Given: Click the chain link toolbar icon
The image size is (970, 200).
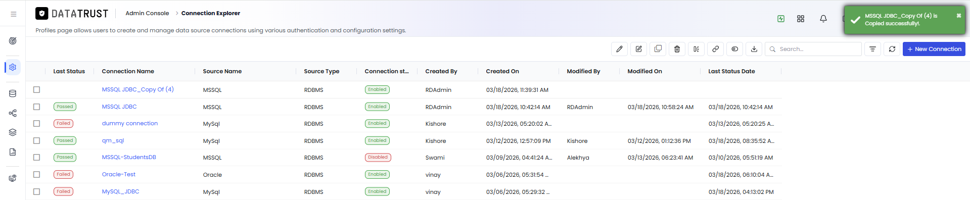Looking at the screenshot, I should click(x=716, y=49).
